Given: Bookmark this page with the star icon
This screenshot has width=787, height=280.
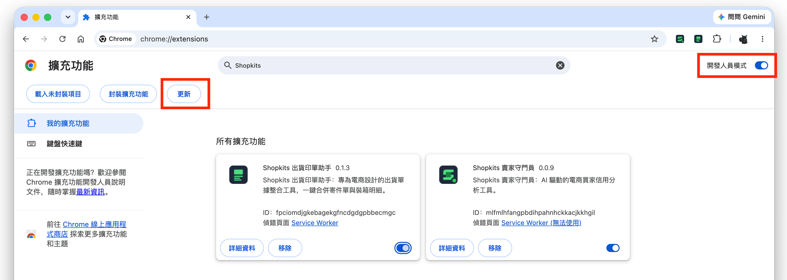Looking at the screenshot, I should point(654,39).
